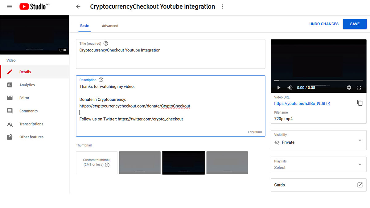Open the Title help question mark
Screen dimensions: 370x208
coord(106,43)
